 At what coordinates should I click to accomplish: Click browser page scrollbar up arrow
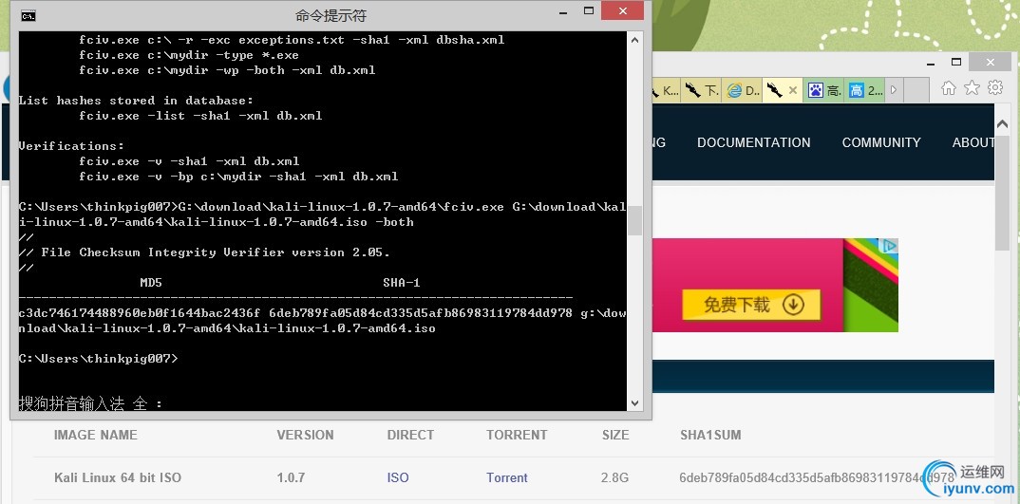[x=1003, y=124]
